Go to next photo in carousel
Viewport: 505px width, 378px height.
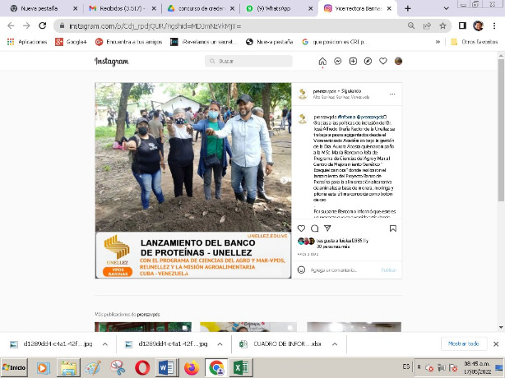(284, 181)
